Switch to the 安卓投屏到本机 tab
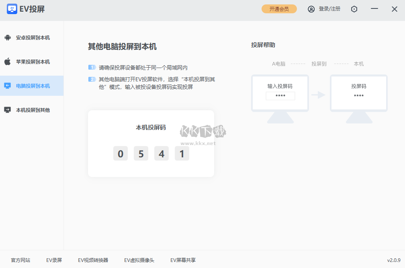 [x=32, y=37]
